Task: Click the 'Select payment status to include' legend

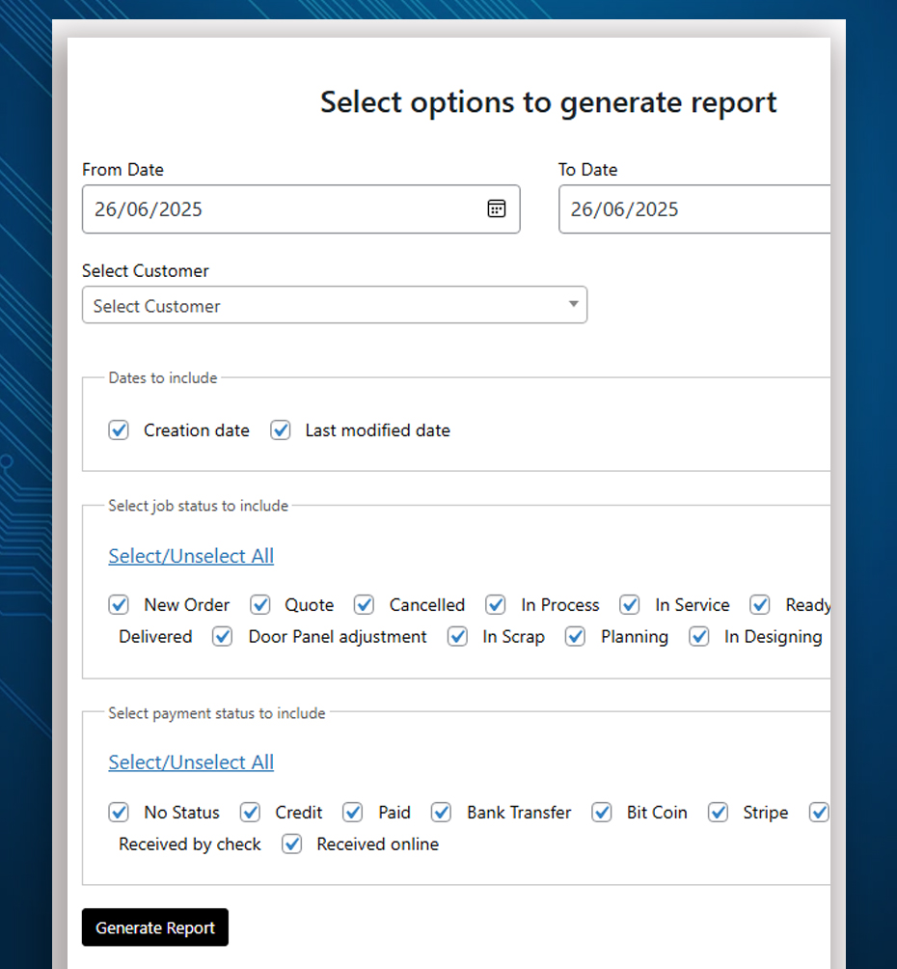Action: click(x=217, y=713)
